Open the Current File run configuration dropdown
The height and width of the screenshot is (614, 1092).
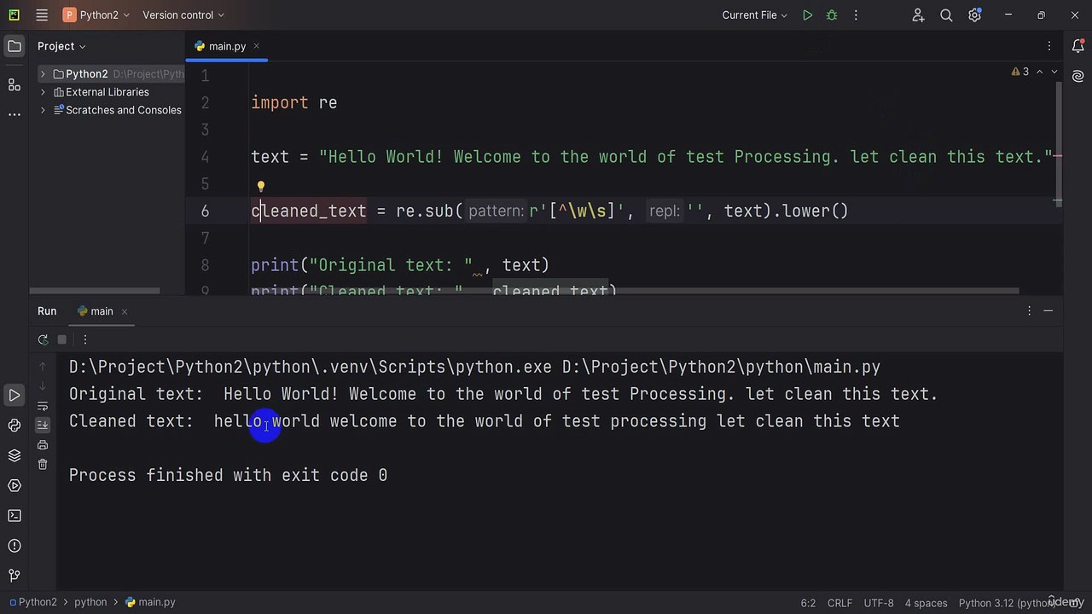pos(754,14)
